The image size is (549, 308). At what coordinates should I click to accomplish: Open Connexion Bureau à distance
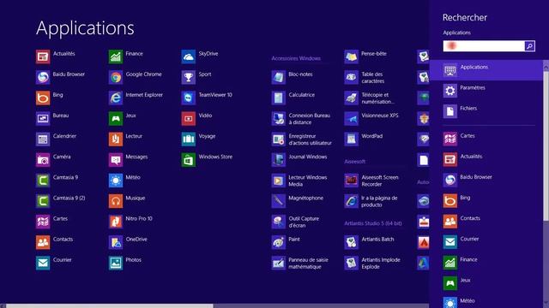279,119
